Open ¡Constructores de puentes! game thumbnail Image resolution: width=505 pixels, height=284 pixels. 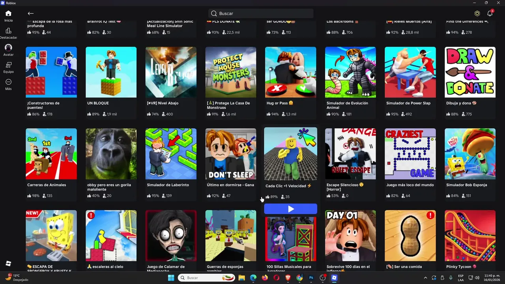tap(51, 72)
